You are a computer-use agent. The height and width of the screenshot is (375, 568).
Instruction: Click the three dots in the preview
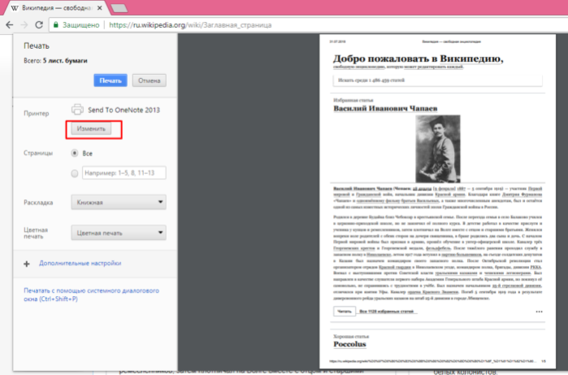pyautogui.click(x=539, y=312)
